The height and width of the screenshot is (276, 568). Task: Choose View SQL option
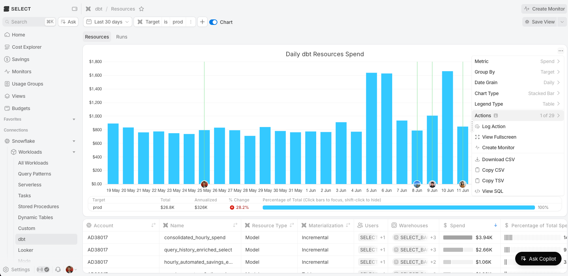click(x=517, y=191)
